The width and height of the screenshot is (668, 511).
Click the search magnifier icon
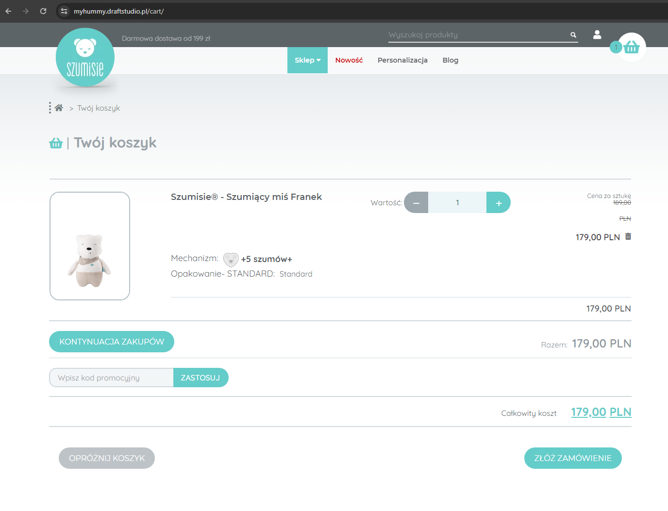pyautogui.click(x=573, y=35)
